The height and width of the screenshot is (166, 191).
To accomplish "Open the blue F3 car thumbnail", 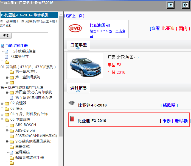I will coord(85,66).
